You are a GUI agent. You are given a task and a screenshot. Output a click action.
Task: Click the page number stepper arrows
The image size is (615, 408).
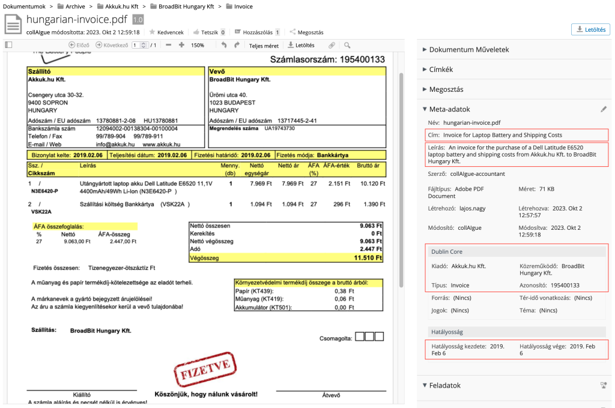tap(144, 45)
